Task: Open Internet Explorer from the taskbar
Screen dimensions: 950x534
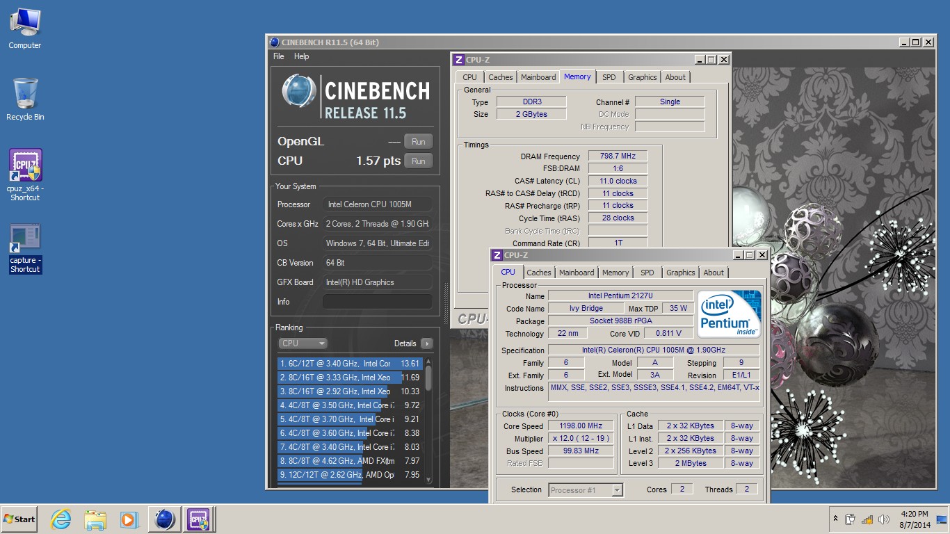Action: click(x=61, y=519)
